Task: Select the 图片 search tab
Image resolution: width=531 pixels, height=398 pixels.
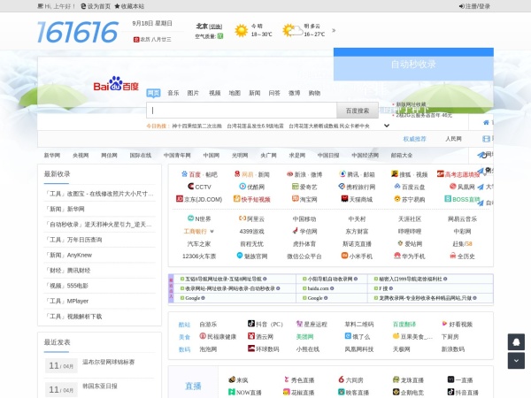Action: click(x=193, y=93)
